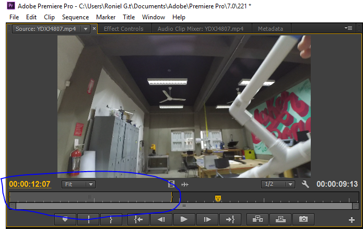Click the Export Frame camera button
Image resolution: width=363 pixels, height=229 pixels.
pyautogui.click(x=303, y=219)
